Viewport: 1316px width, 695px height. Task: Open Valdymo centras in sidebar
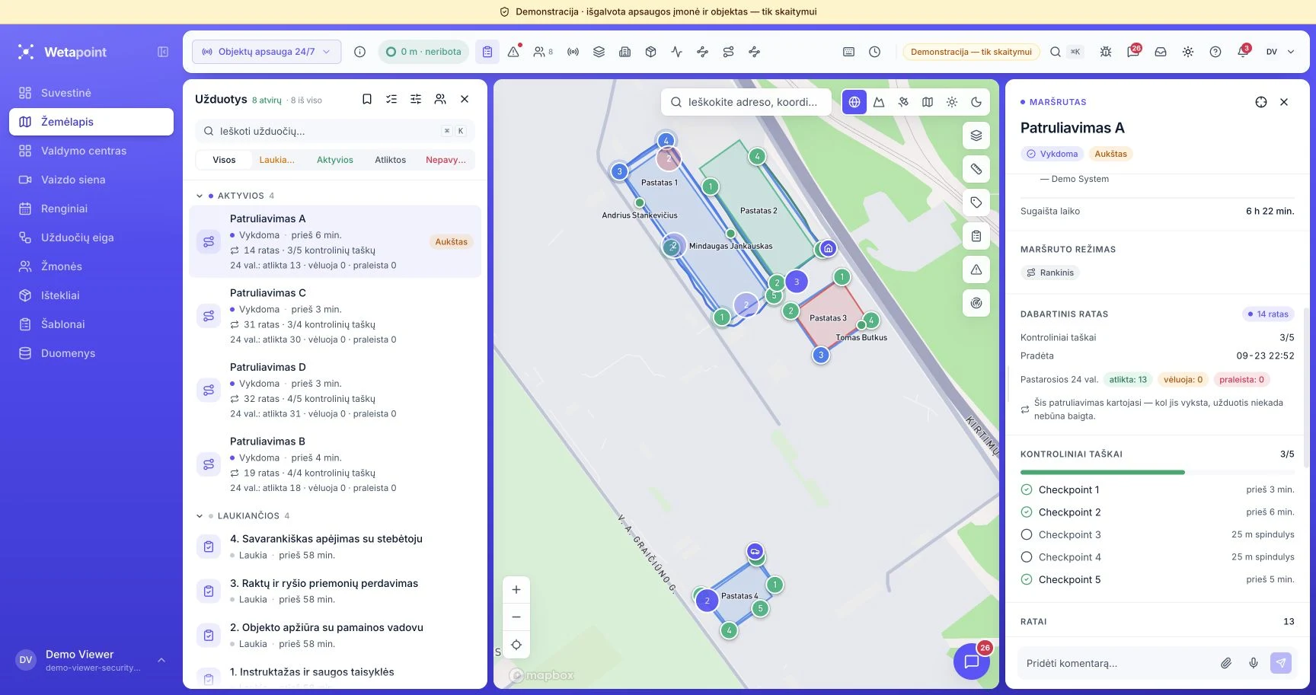tap(91, 151)
